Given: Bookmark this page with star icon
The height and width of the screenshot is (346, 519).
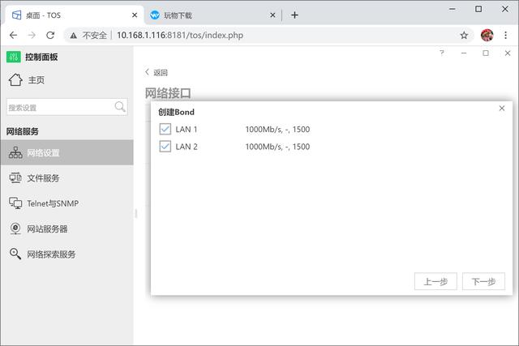Looking at the screenshot, I should 464,35.
